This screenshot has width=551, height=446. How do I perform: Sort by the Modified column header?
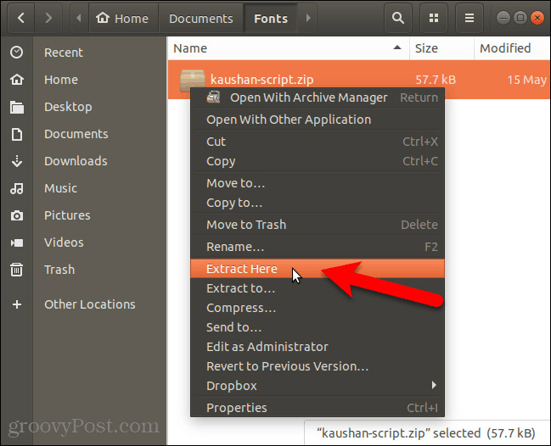coord(512,48)
